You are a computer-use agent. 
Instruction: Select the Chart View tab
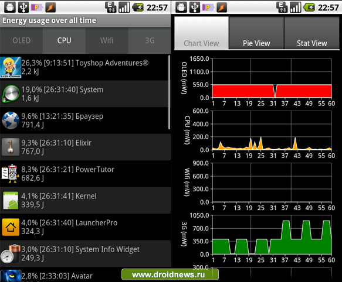pos(202,33)
